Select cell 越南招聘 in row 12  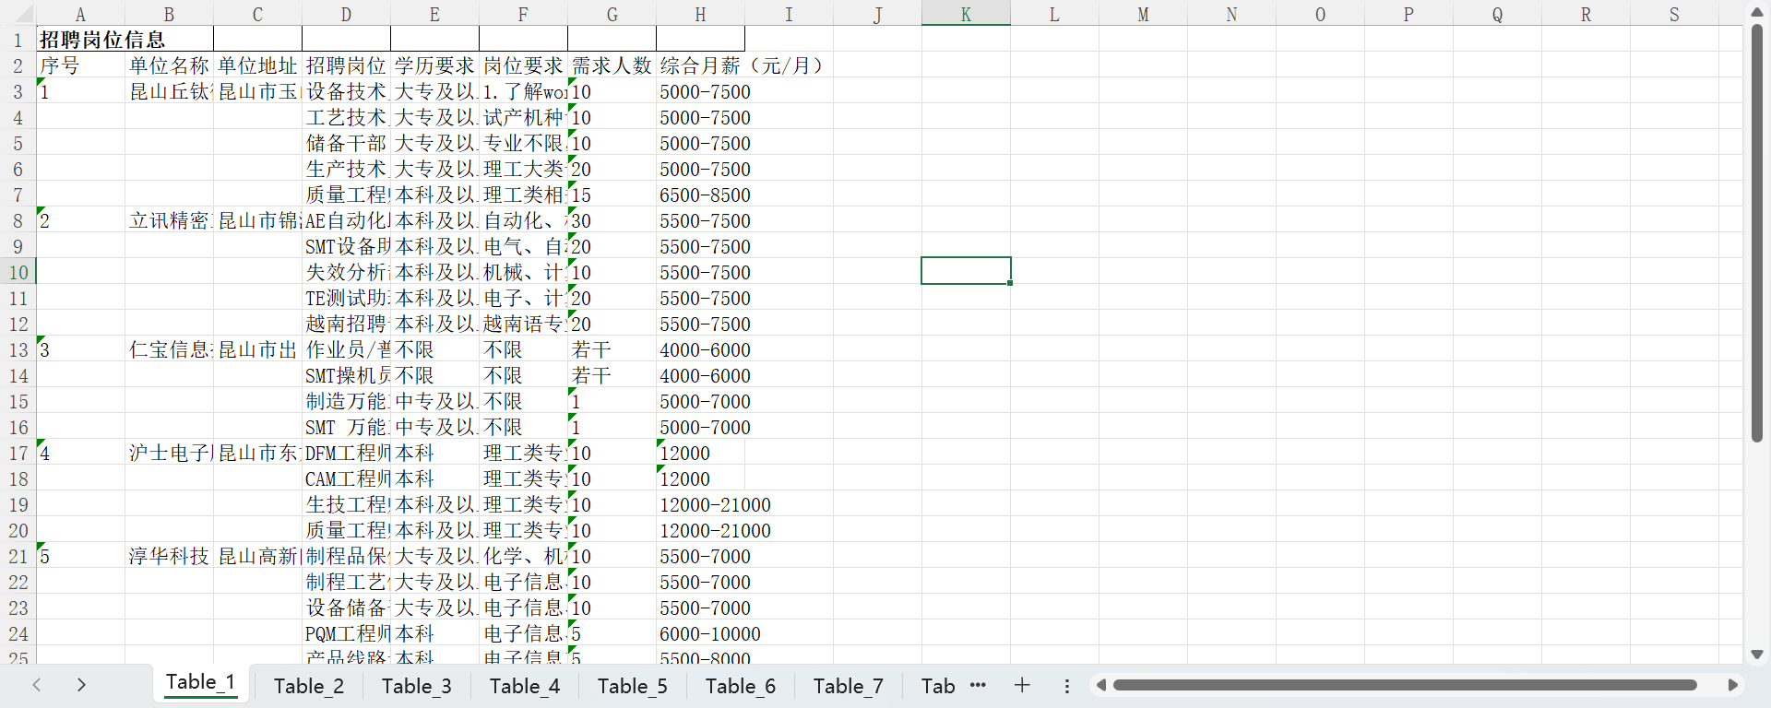coord(346,324)
